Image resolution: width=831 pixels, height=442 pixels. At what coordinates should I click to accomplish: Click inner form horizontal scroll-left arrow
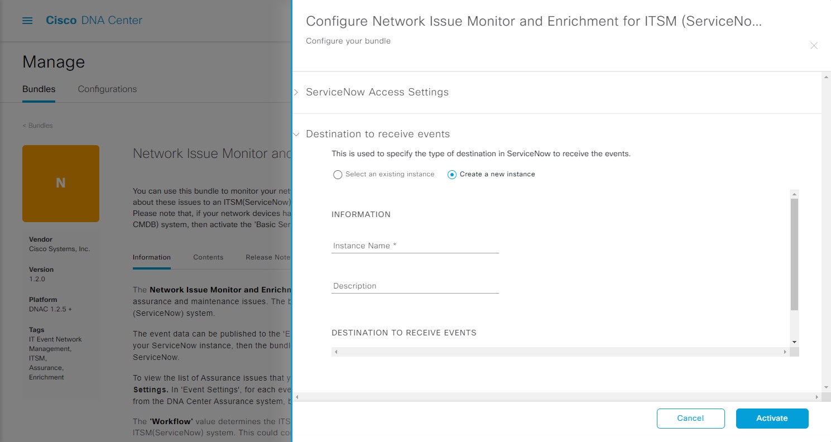(336, 352)
